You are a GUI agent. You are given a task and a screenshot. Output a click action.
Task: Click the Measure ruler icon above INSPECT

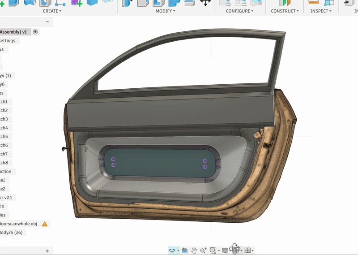tap(314, 2)
